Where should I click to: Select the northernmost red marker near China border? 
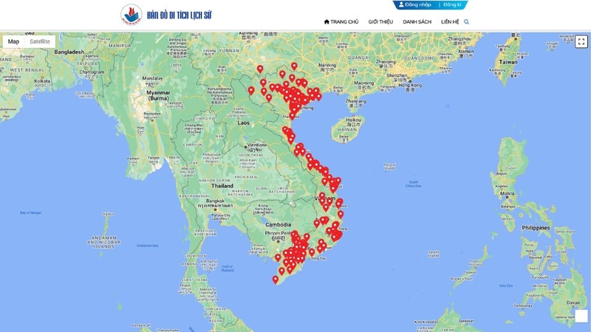[294, 66]
